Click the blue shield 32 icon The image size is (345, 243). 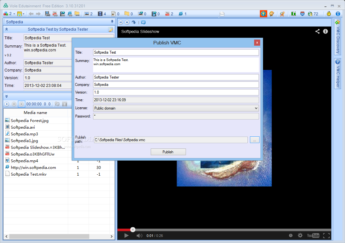(x=302, y=14)
